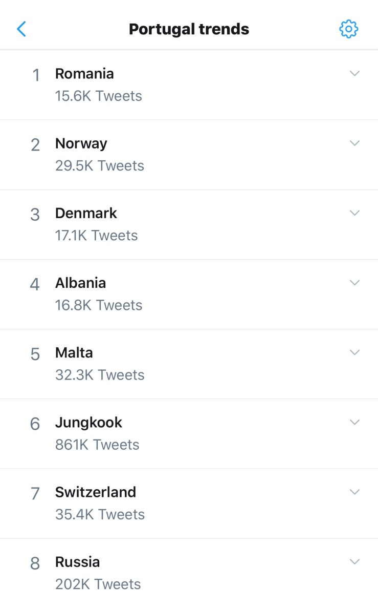Expand options chevron for Romania trend
This screenshot has height=608, width=378.
tap(354, 73)
